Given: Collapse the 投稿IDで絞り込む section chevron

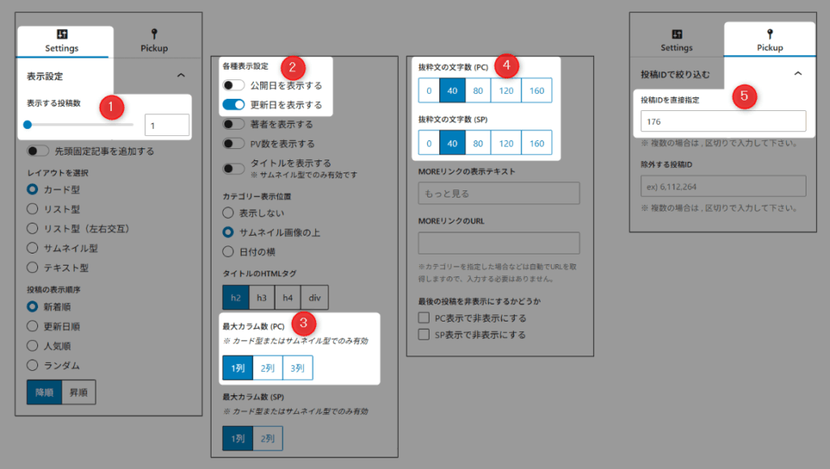Looking at the screenshot, I should click(798, 74).
